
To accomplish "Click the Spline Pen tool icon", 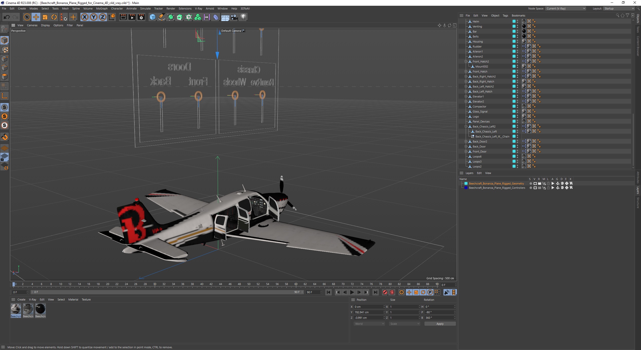I will coord(162,17).
